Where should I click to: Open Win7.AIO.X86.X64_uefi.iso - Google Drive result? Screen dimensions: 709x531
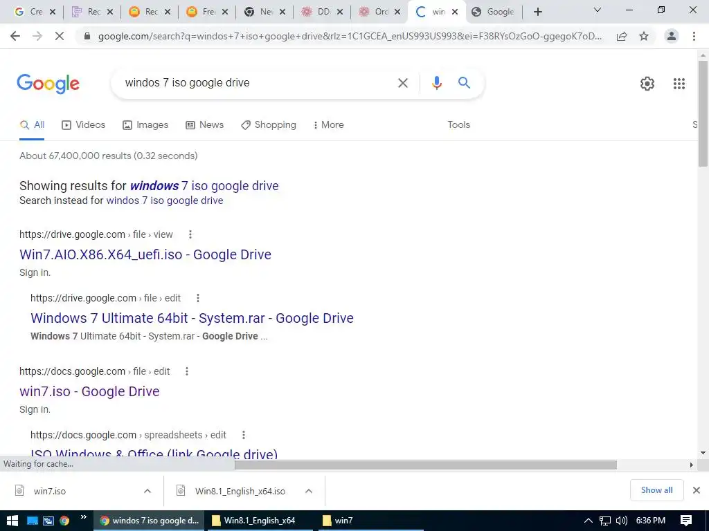[x=145, y=254]
